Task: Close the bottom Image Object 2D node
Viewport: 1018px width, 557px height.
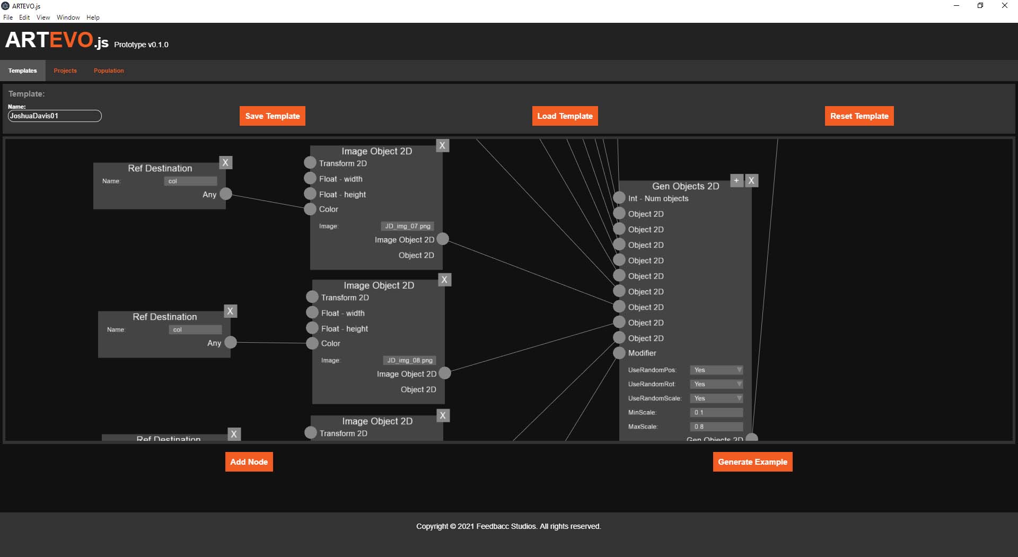Action: (x=443, y=415)
